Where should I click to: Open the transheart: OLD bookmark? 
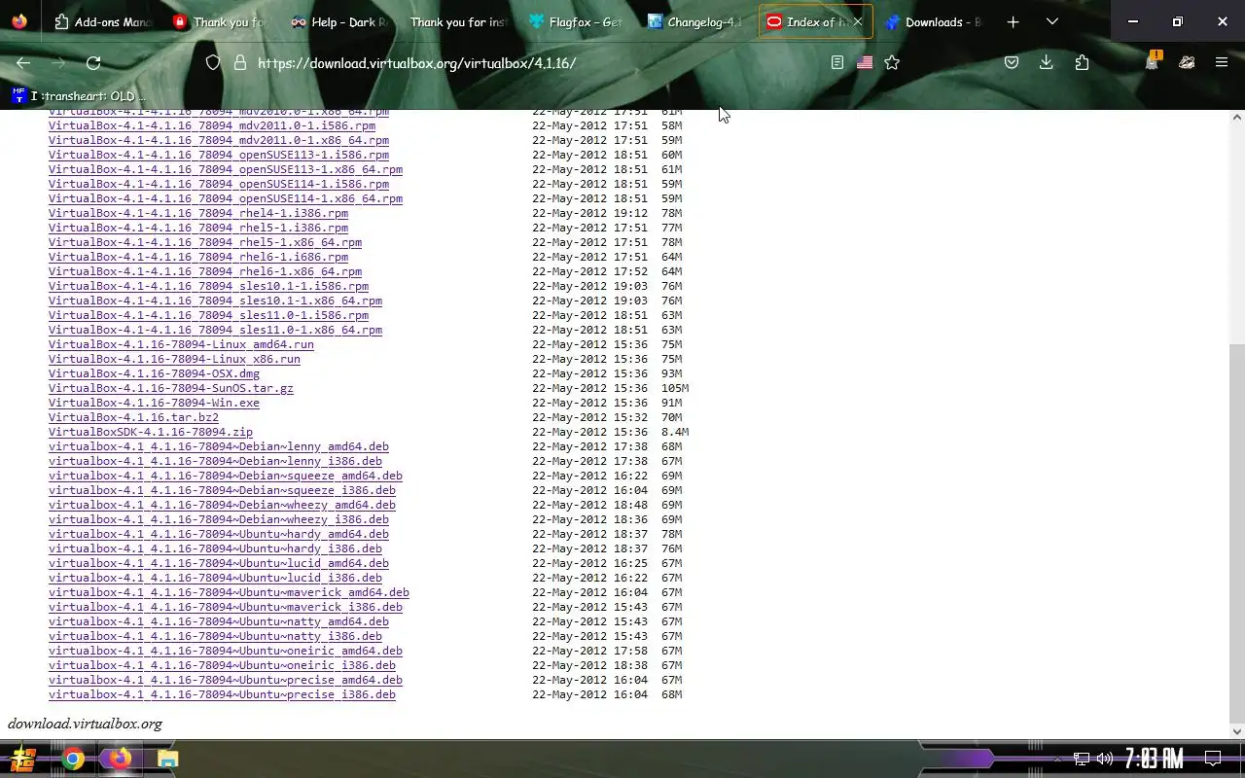[x=78, y=95]
